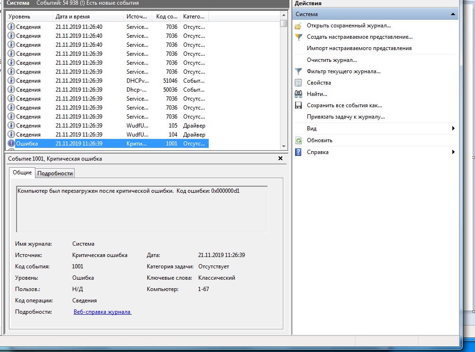Image resolution: width=475 pixels, height=352 pixels.
Task: Select the red error event row icon
Action: pos(11,144)
